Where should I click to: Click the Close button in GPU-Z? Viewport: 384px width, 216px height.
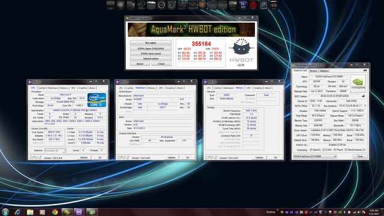(360, 156)
